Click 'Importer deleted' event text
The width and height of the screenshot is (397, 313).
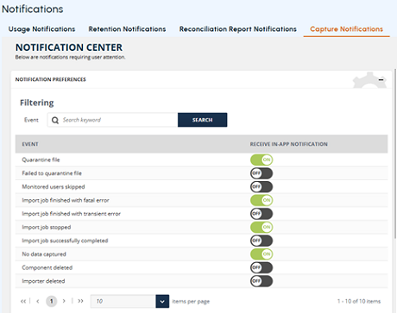click(43, 281)
